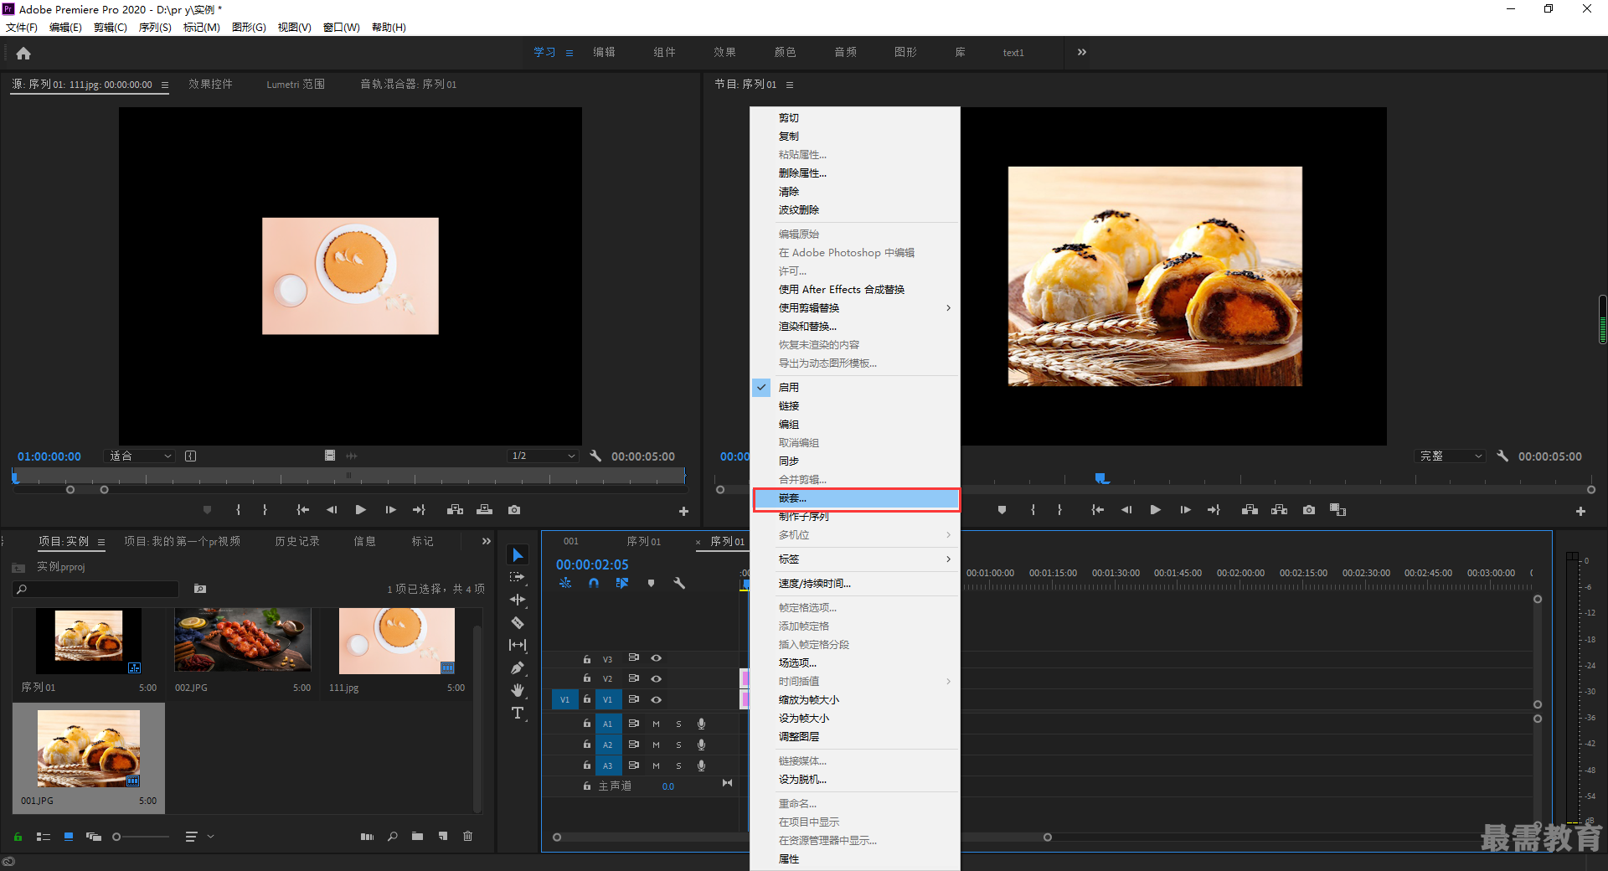1608x871 pixels.
Task: Switch to 效果控件 tab
Action: (x=210, y=84)
